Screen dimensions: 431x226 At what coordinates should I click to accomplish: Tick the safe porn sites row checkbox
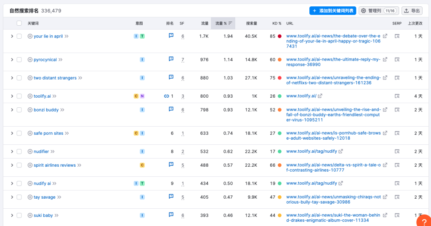[19, 133]
